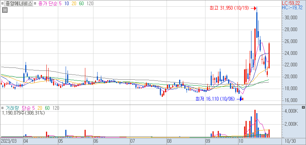The image size is (306, 145).
Task: Click the 중앙에너비스 stock name button
Action: point(19,3)
